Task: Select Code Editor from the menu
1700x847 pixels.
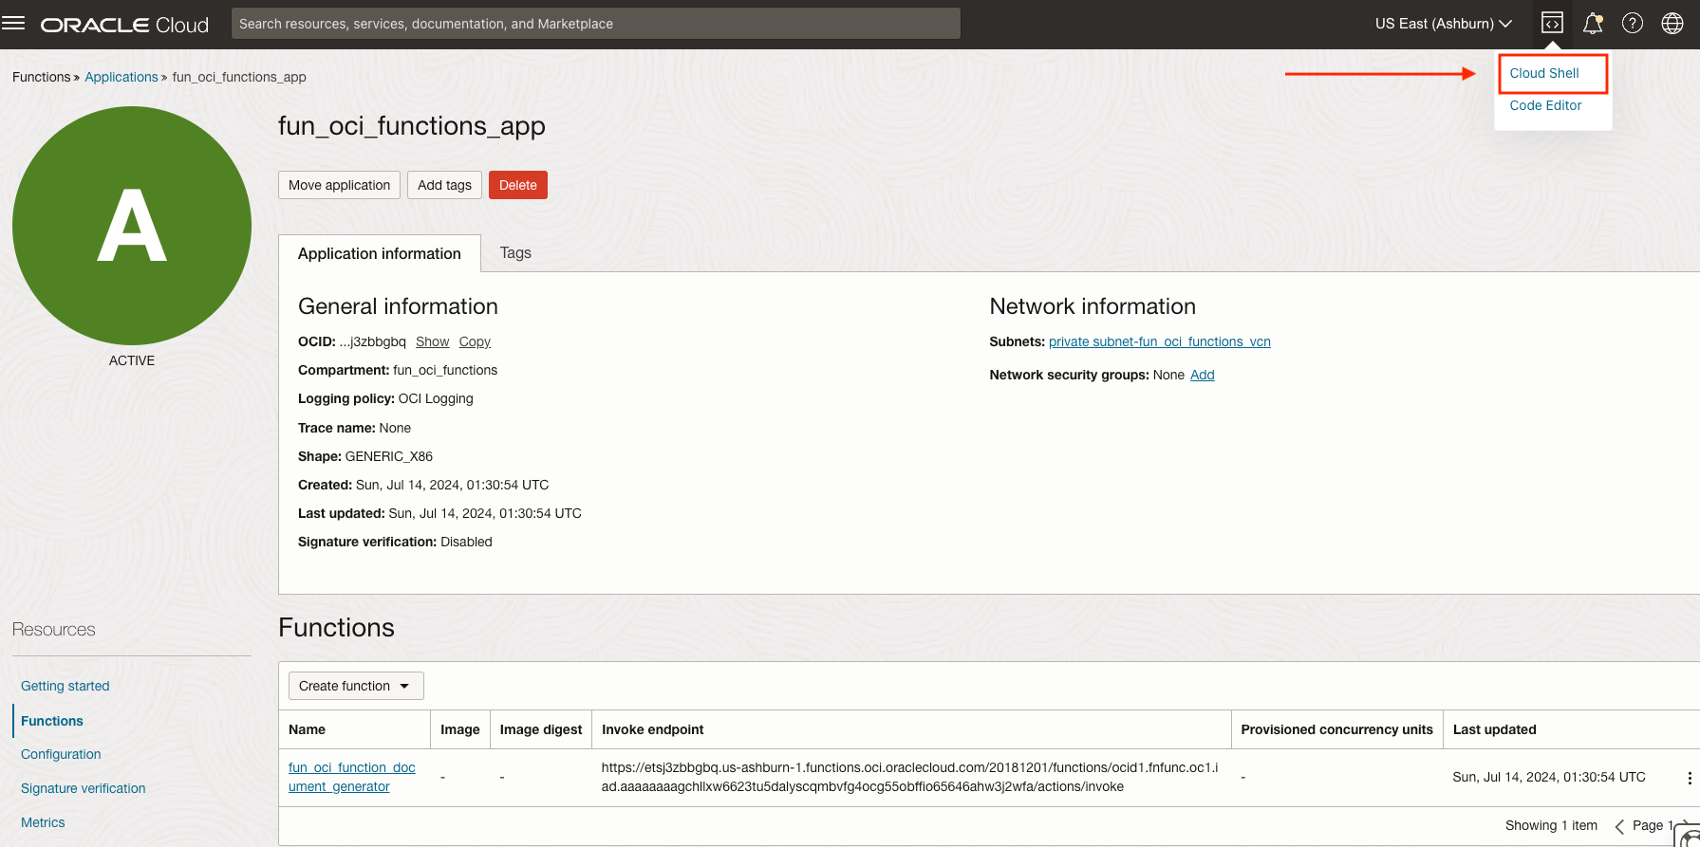Action: point(1545,105)
